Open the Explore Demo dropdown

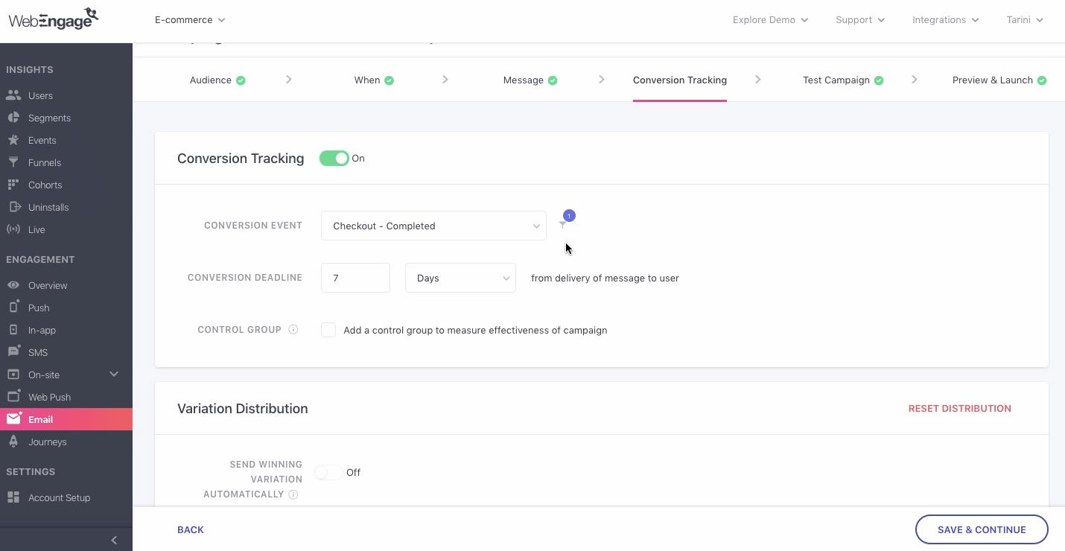pos(770,20)
